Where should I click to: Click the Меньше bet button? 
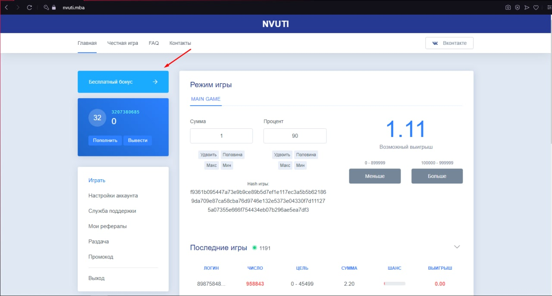pos(375,176)
